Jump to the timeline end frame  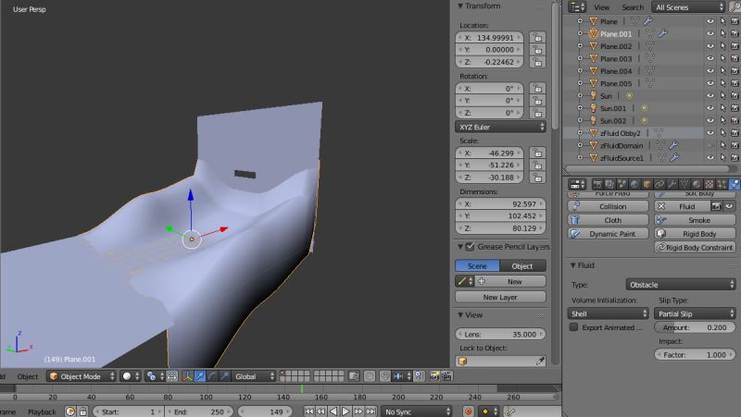pyautogui.click(x=371, y=411)
